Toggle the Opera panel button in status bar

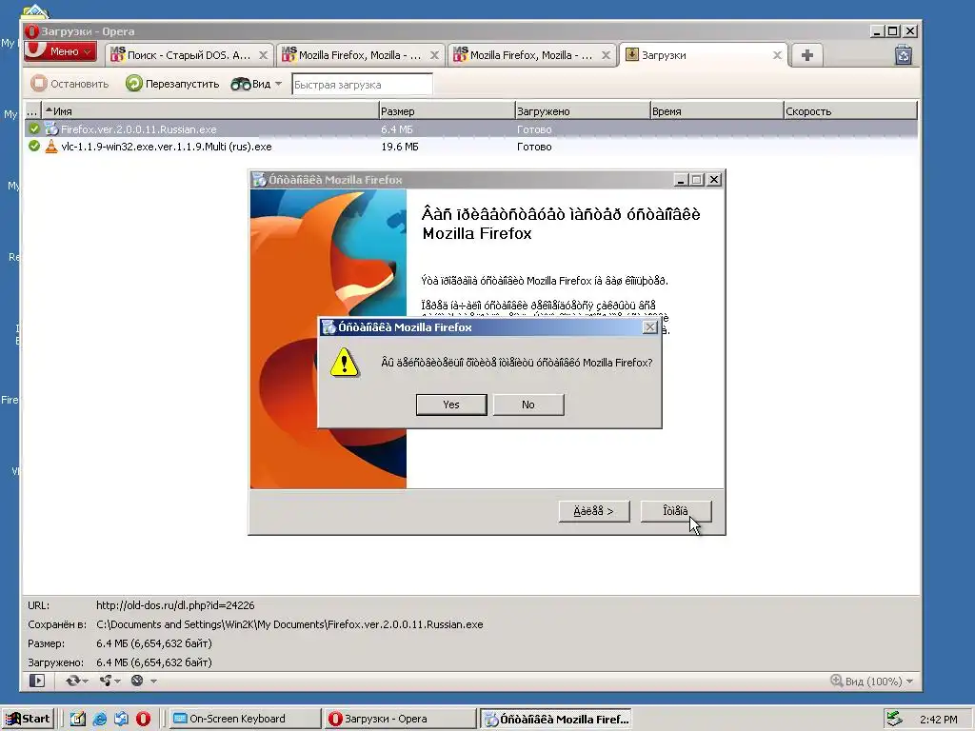37,681
